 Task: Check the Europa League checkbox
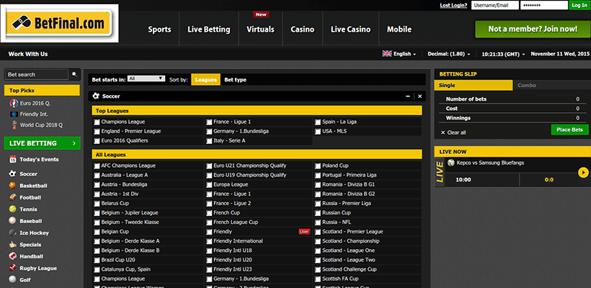tap(209, 184)
